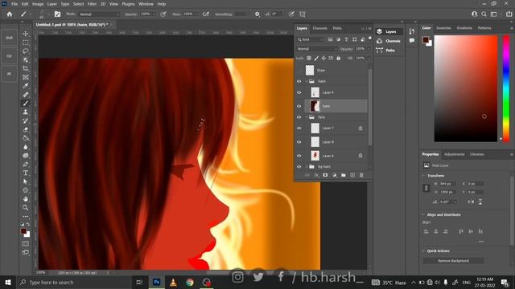Switch to the Swatches tab

(443, 28)
